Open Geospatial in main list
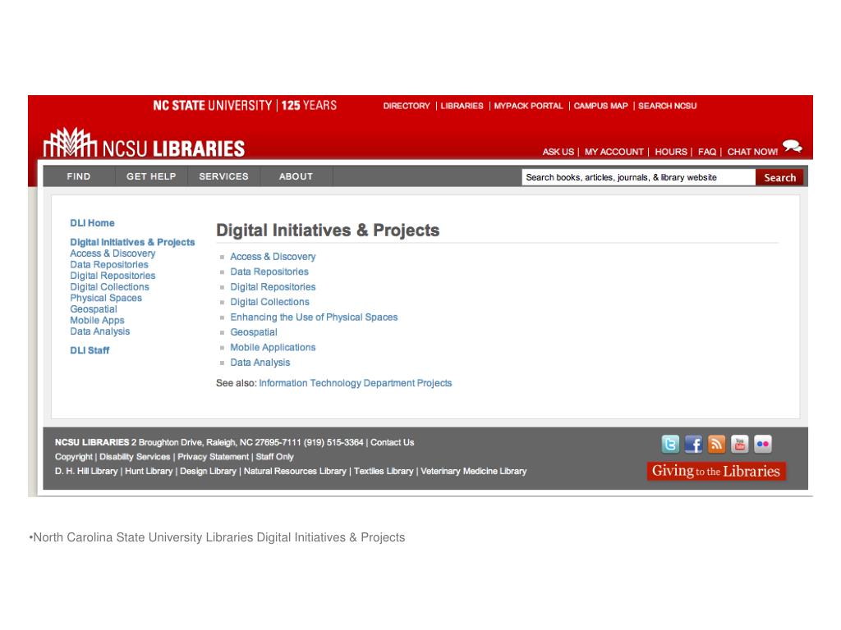The width and height of the screenshot is (841, 630). click(254, 332)
